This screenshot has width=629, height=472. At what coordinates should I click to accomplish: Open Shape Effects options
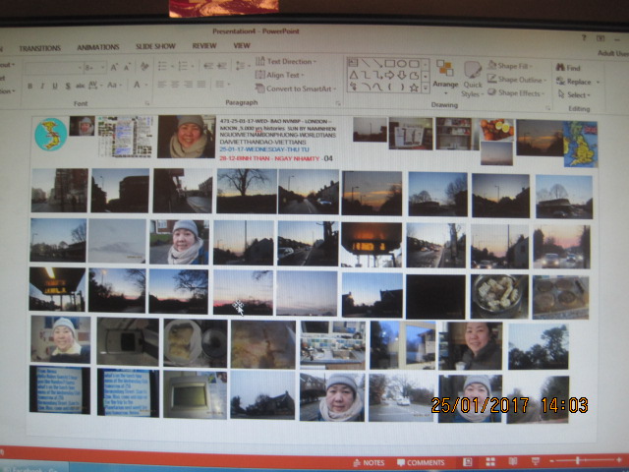[516, 93]
